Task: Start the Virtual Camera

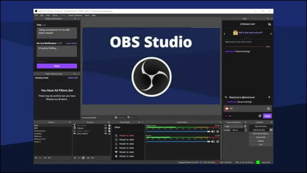Action: (261, 134)
